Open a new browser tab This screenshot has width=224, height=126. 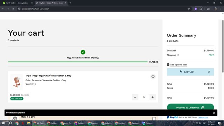coord(70,3)
